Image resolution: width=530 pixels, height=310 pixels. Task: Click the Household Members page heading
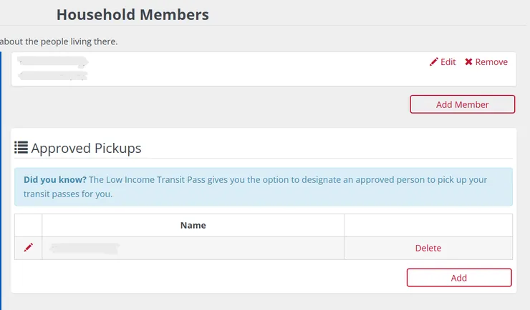(x=132, y=14)
